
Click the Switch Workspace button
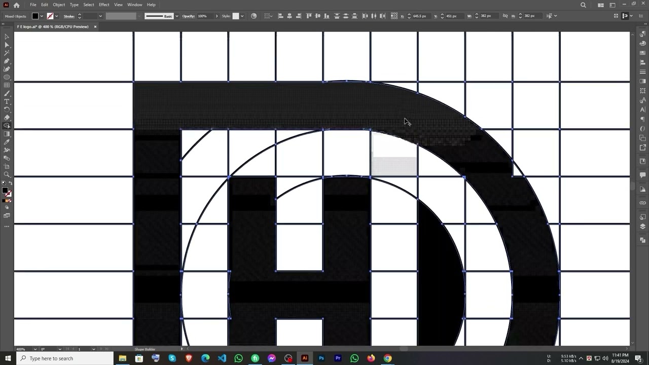coord(612,5)
